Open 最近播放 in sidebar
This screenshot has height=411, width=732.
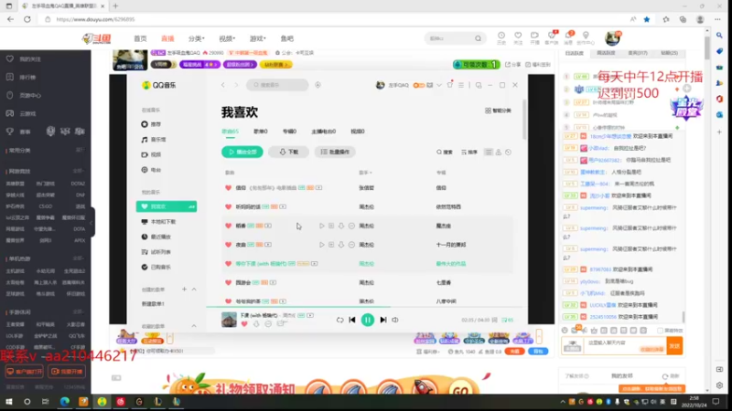point(156,237)
